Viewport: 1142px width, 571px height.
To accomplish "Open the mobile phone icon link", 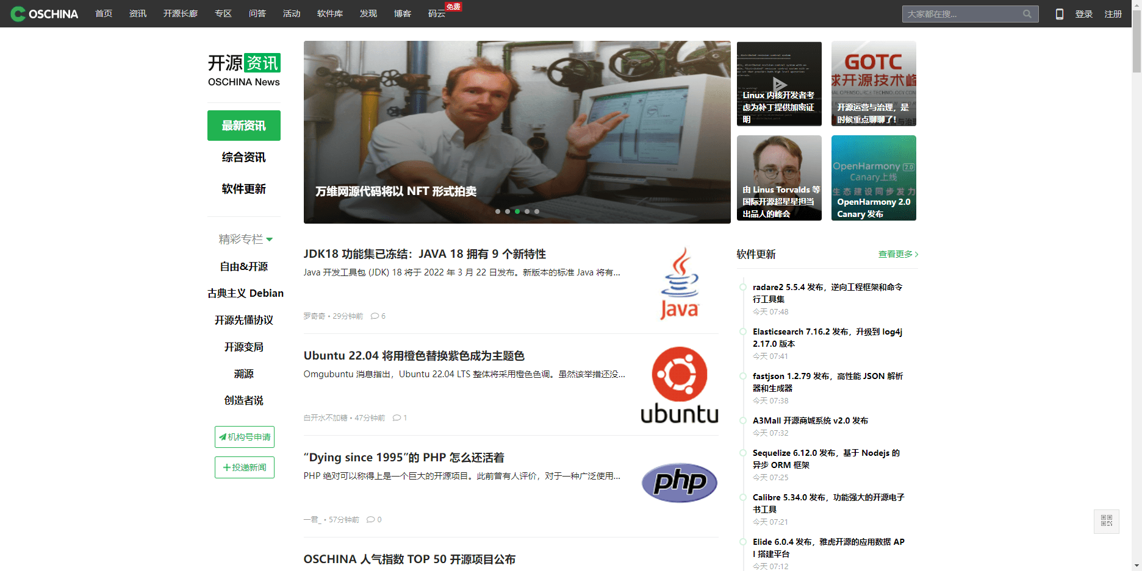I will point(1060,14).
